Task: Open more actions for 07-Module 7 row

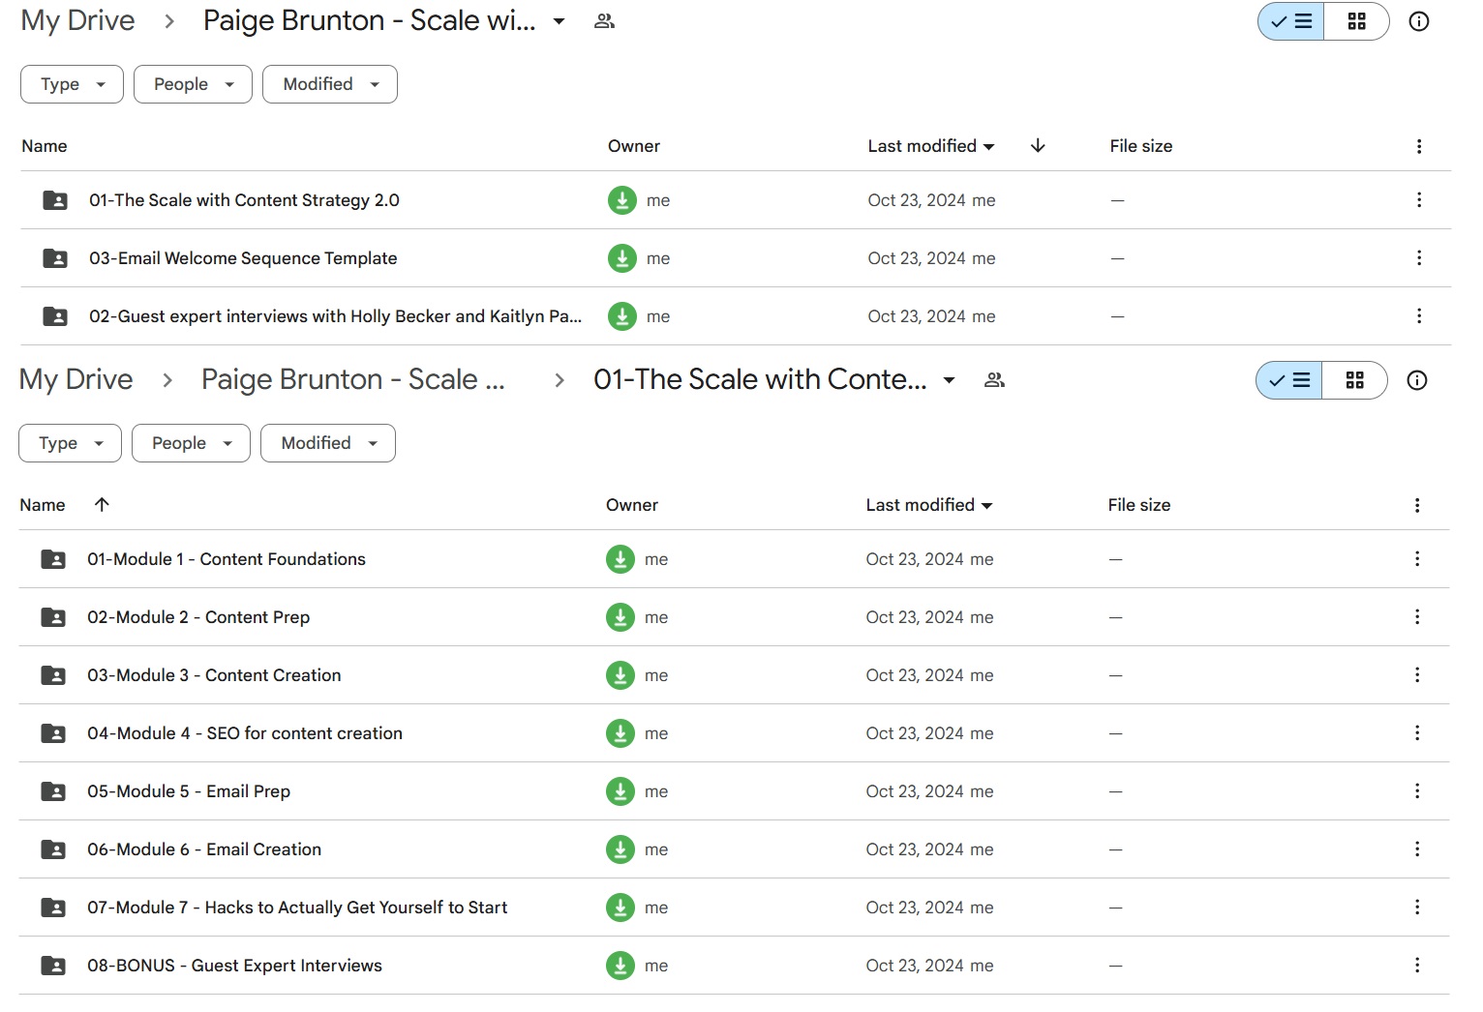Action: [1417, 908]
